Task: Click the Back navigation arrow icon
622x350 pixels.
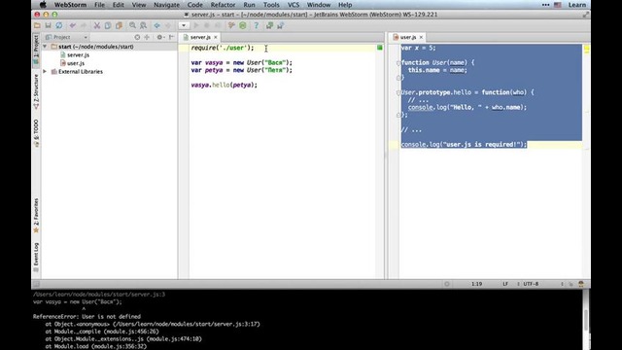Action: coord(157,25)
